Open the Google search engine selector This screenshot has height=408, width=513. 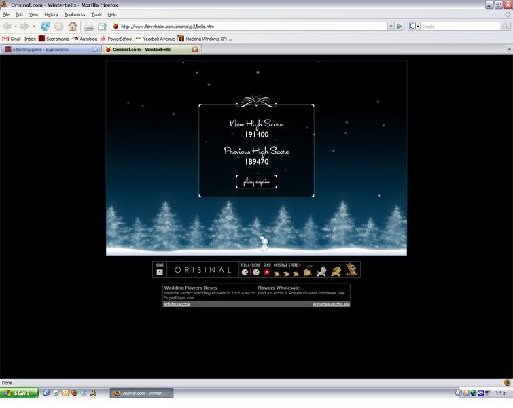point(414,27)
